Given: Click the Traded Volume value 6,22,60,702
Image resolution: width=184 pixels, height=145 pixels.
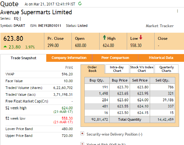Looking at the screenshot, I should click(63, 88).
